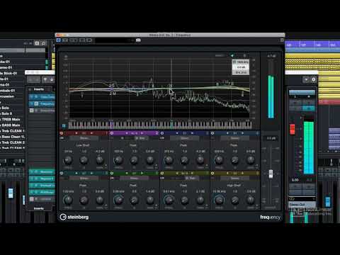Click the snapshot camera icon in plugin header
This screenshot has height=255, width=340.
tap(138, 40)
